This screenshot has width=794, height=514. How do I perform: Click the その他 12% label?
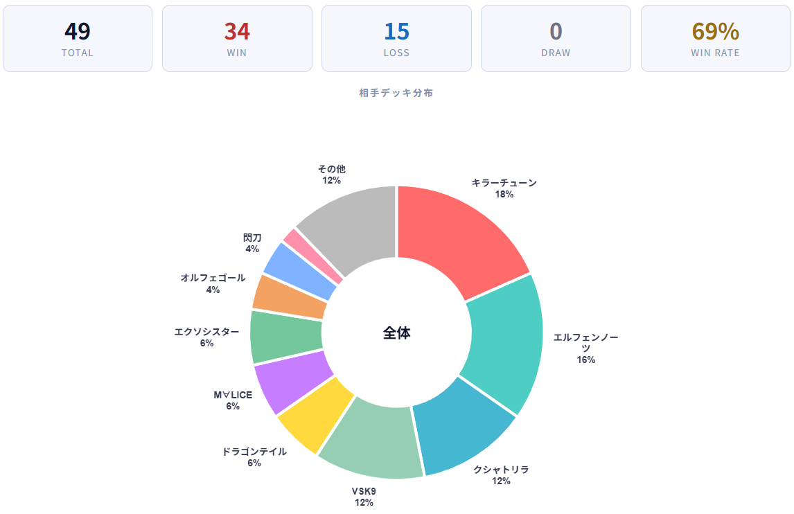point(332,175)
